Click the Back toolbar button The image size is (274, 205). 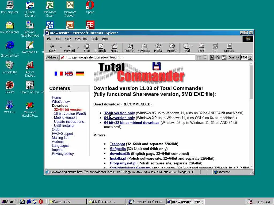click(52, 48)
